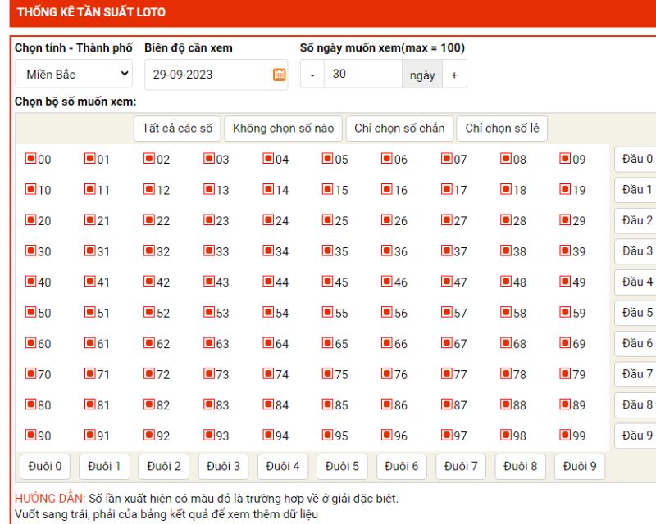Uncheck number 27 in the grid
The height and width of the screenshot is (524, 656).
click(x=446, y=219)
